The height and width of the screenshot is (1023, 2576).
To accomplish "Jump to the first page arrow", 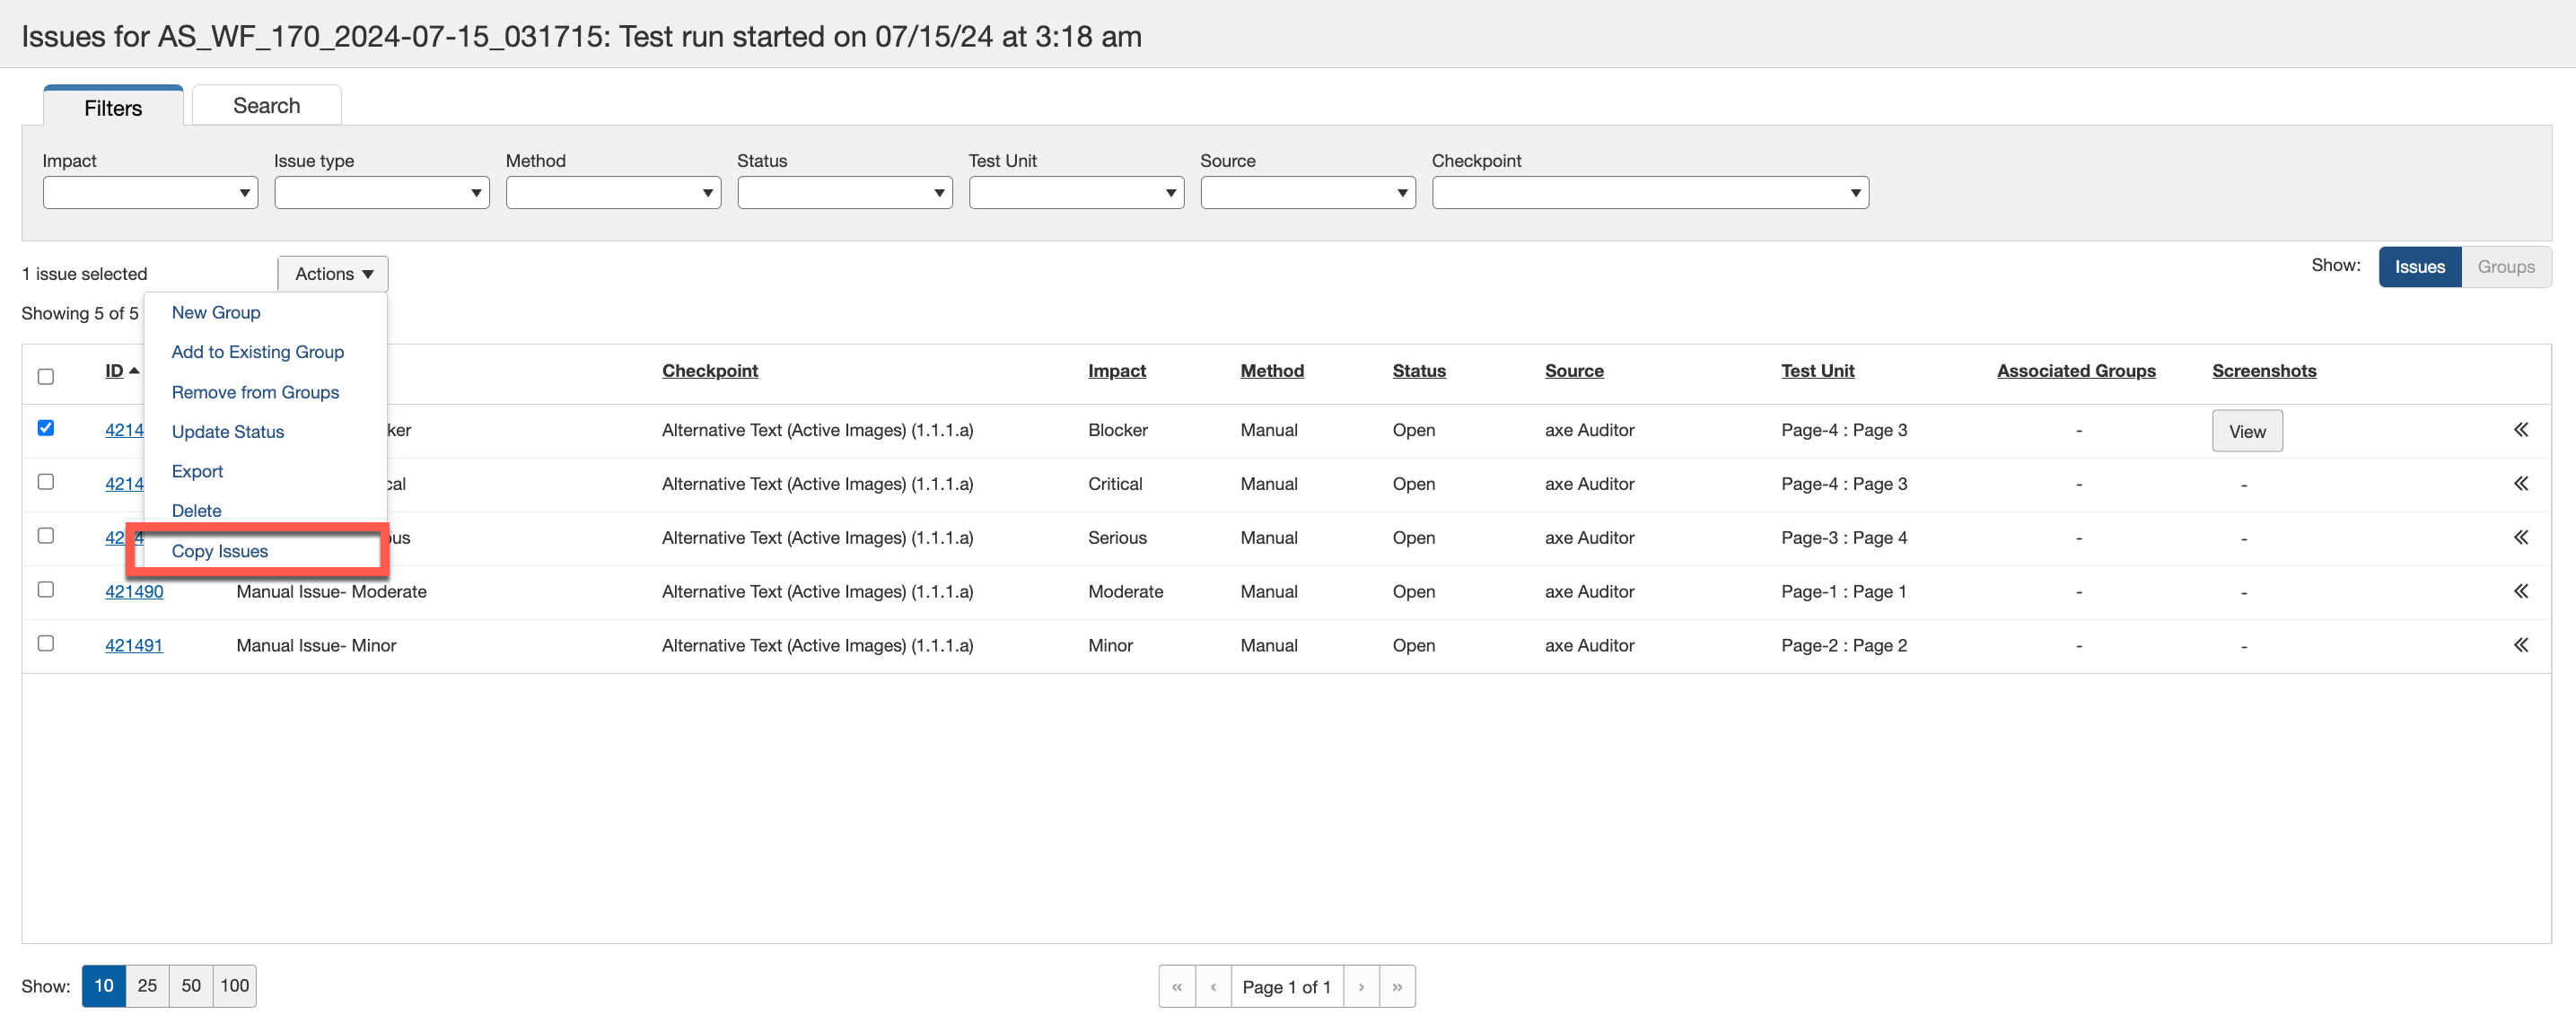I will (1177, 987).
